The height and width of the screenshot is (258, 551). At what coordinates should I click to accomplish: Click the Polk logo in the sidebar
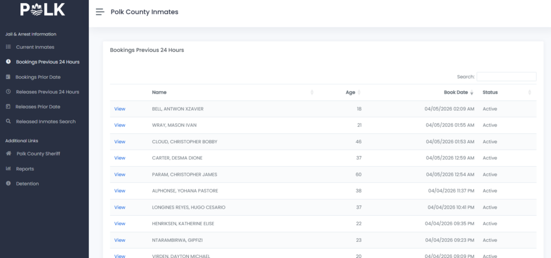(x=43, y=10)
